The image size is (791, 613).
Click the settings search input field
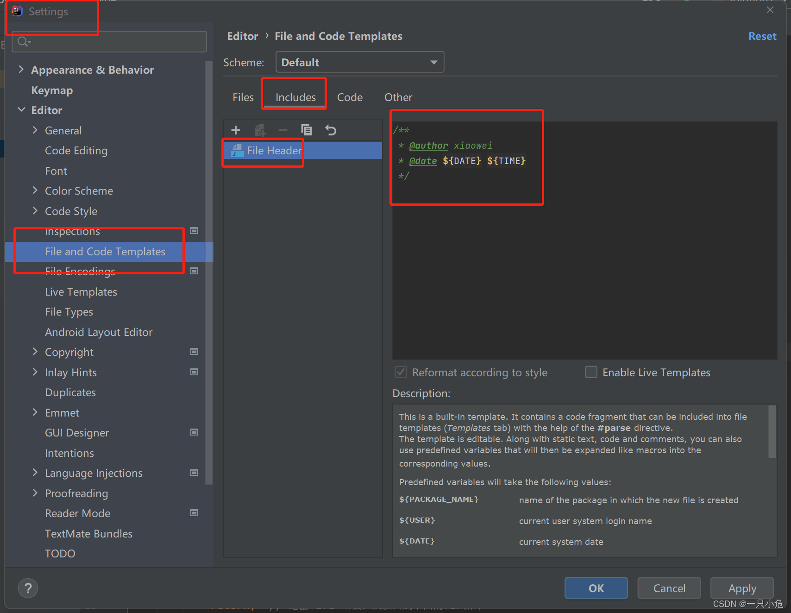click(x=109, y=42)
